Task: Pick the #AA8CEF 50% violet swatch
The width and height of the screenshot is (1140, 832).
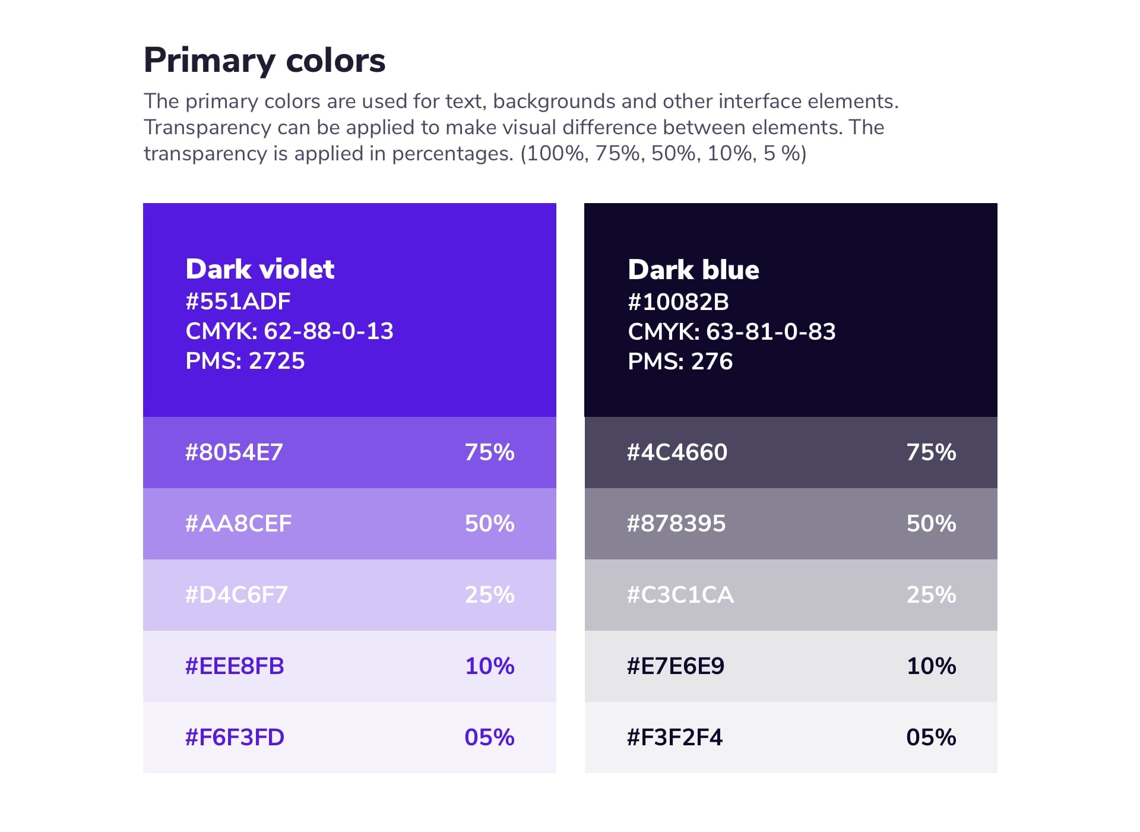Action: [349, 524]
